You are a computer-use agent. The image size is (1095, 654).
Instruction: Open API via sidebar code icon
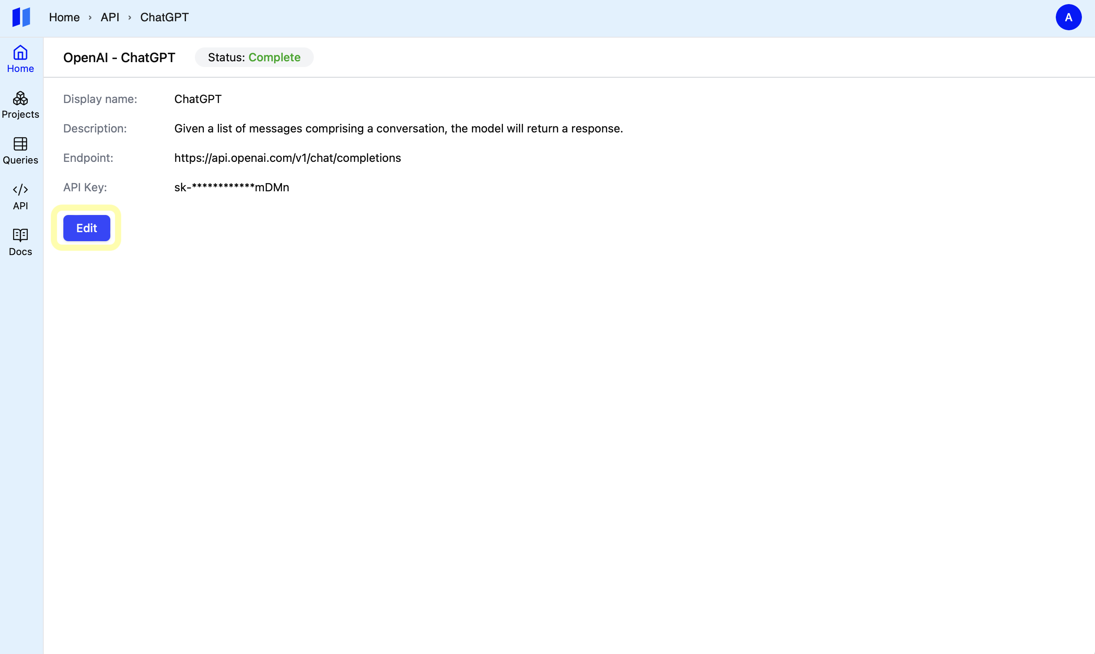[20, 190]
